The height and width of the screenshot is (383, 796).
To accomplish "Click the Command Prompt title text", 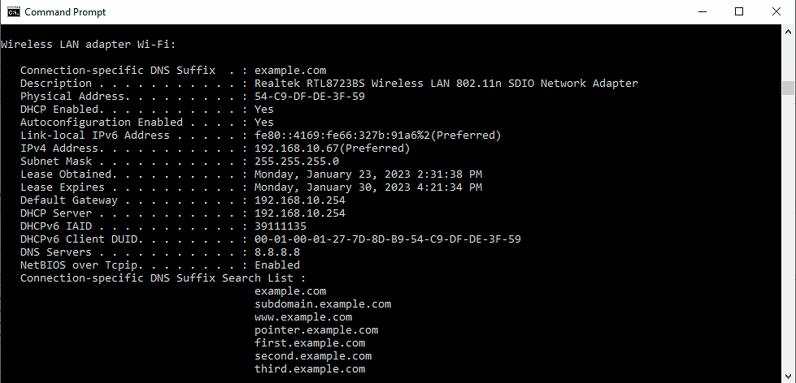I will pyautogui.click(x=65, y=12).
